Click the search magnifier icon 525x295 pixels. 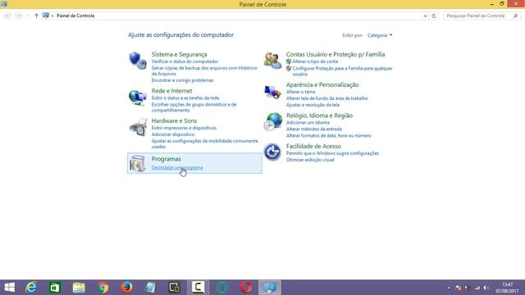(x=516, y=16)
